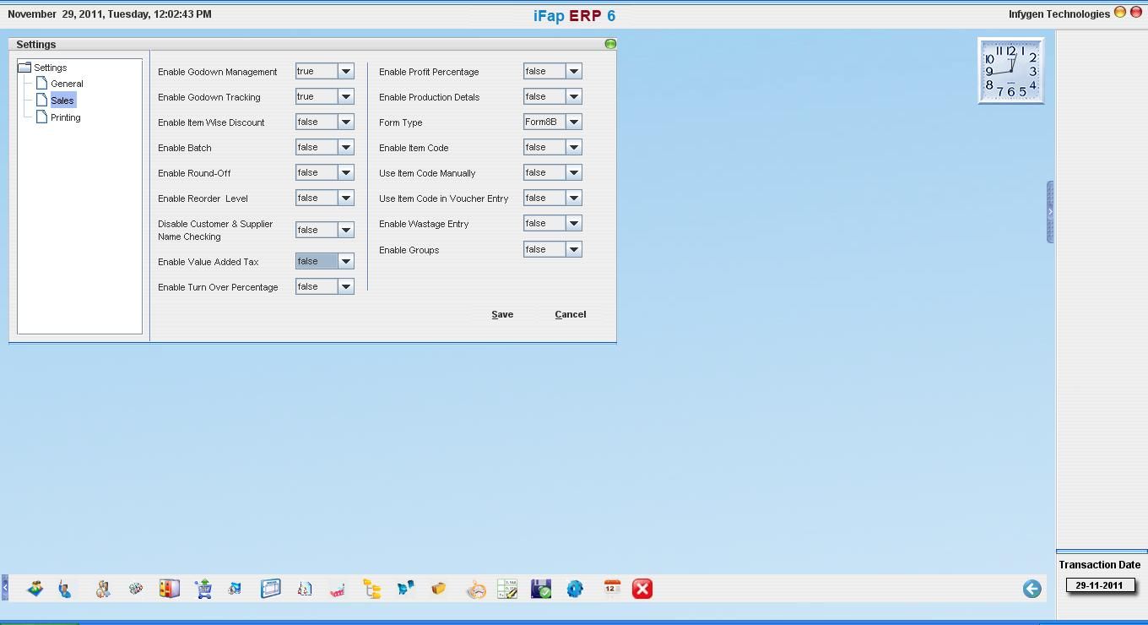Expand the left toolbar collapse arrow
This screenshot has width=1148, height=625.
[4, 588]
